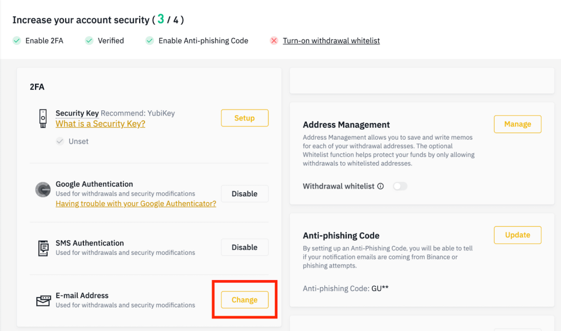Image resolution: width=561 pixels, height=331 pixels.
Task: Open the 'What is a Security Key?' link
Action: [100, 124]
